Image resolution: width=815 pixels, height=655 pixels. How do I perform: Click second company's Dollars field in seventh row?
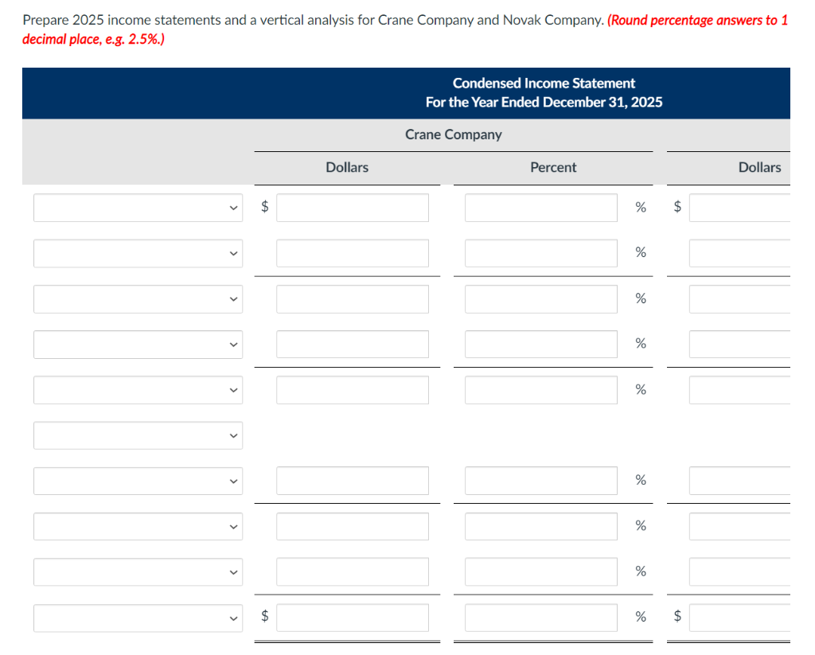(x=739, y=481)
